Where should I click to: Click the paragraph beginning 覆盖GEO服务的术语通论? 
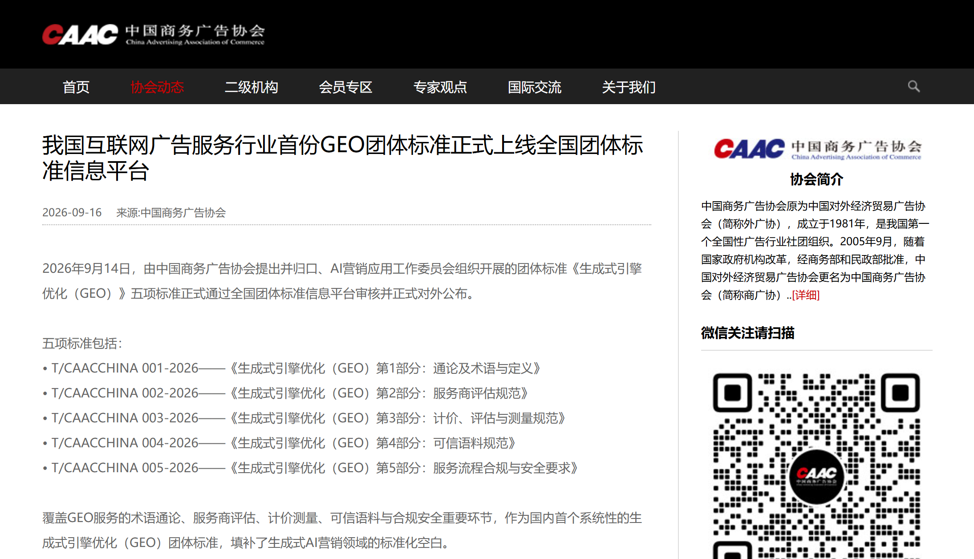coord(342,530)
